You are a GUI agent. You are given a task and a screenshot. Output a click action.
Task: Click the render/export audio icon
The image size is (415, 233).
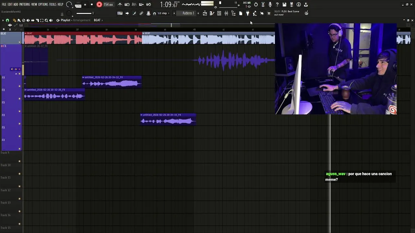tap(291, 5)
